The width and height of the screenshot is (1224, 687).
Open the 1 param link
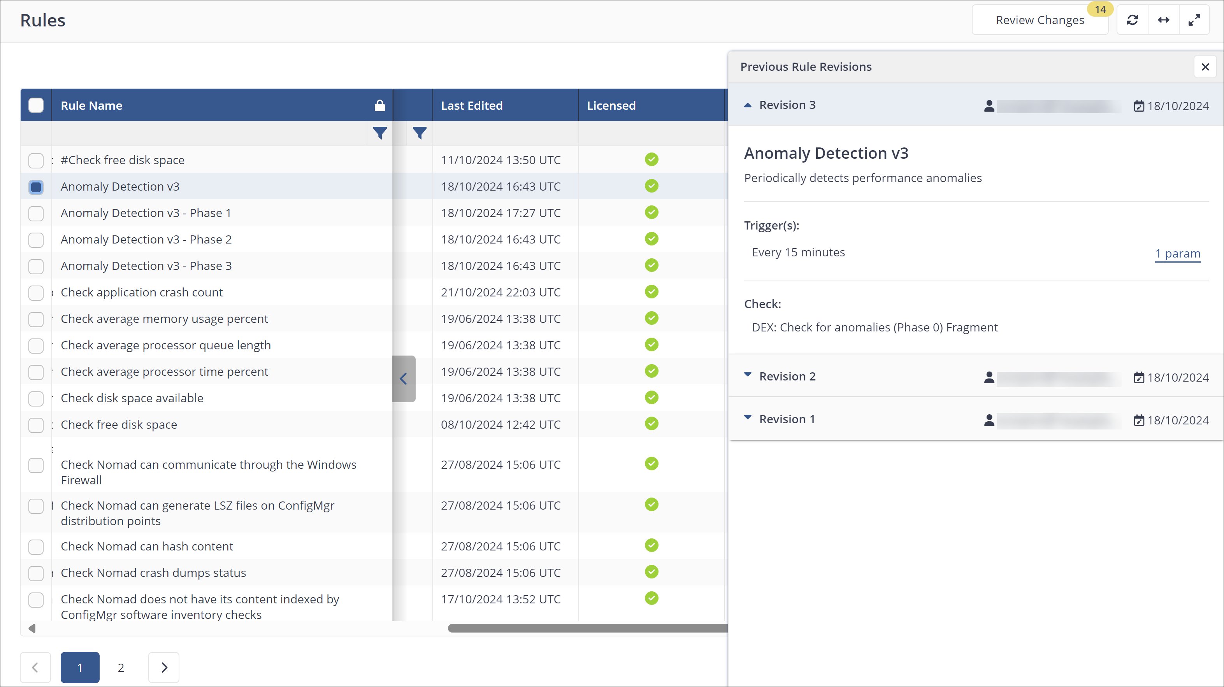pyautogui.click(x=1177, y=253)
